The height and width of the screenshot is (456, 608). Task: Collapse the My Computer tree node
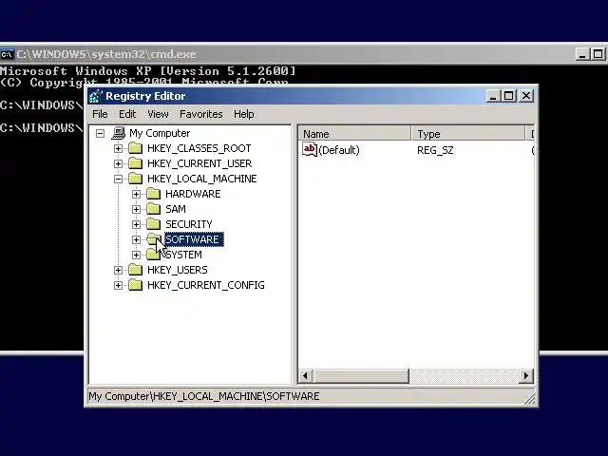pos(100,133)
